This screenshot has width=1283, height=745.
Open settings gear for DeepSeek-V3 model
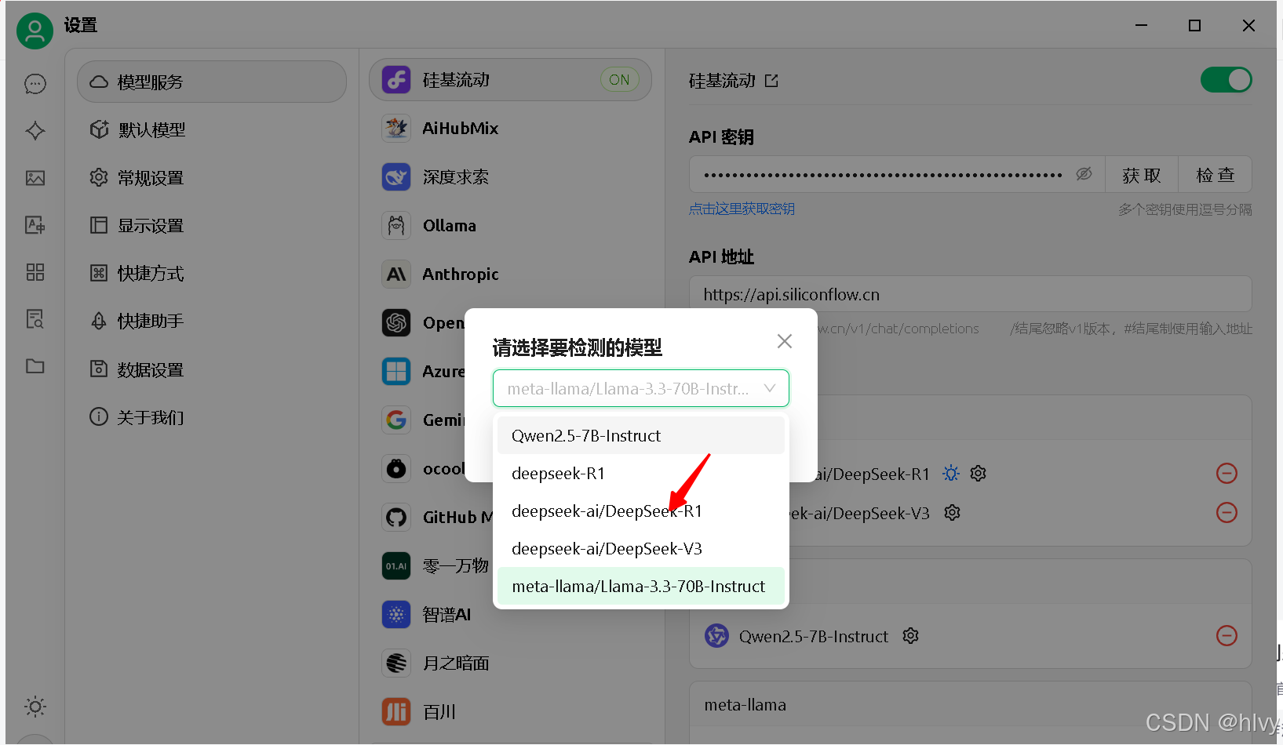pyautogui.click(x=953, y=513)
